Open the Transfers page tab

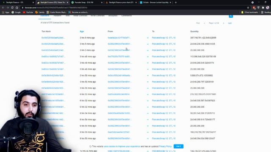pos(44,16)
